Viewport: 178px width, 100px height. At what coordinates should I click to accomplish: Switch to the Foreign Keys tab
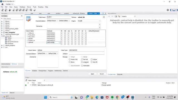click(x=43, y=71)
